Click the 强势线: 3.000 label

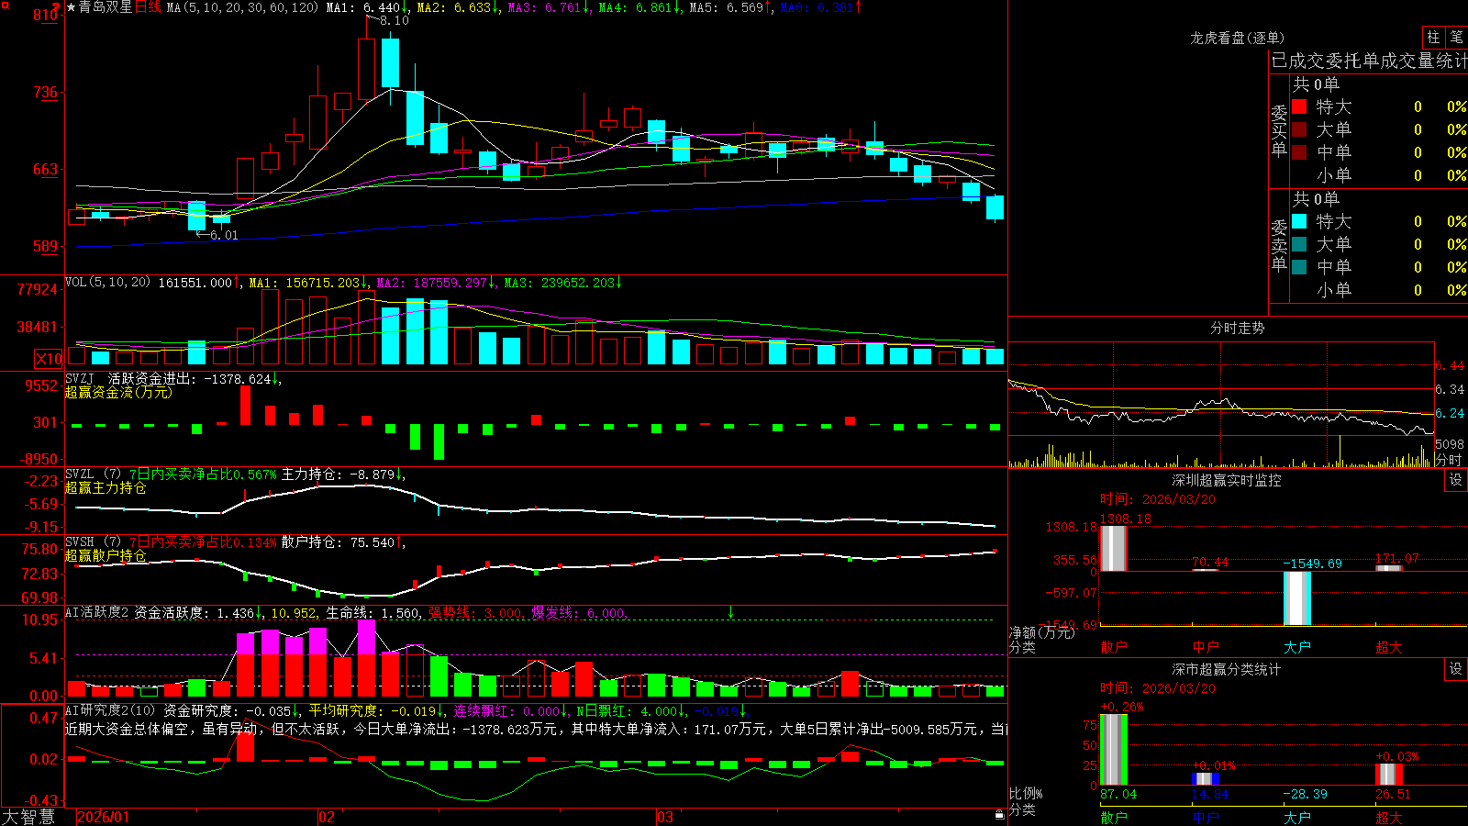click(475, 613)
